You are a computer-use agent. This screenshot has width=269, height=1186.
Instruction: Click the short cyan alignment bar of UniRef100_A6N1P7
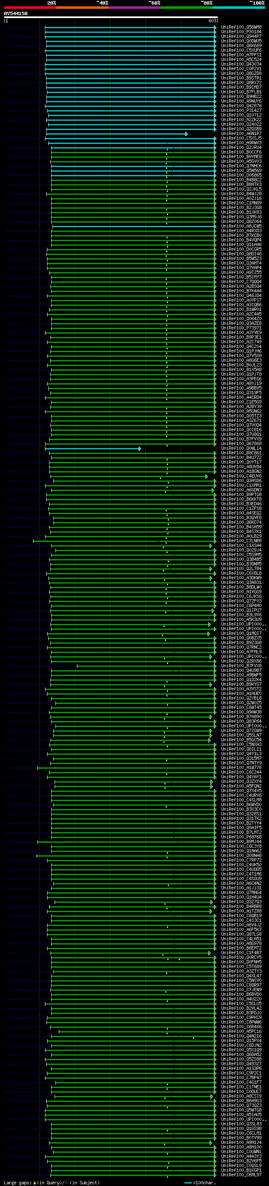click(x=116, y=134)
